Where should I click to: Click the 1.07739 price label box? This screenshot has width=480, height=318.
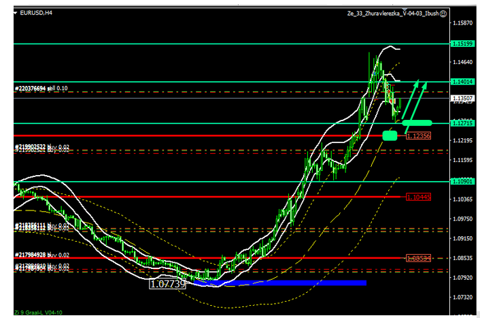(x=167, y=283)
